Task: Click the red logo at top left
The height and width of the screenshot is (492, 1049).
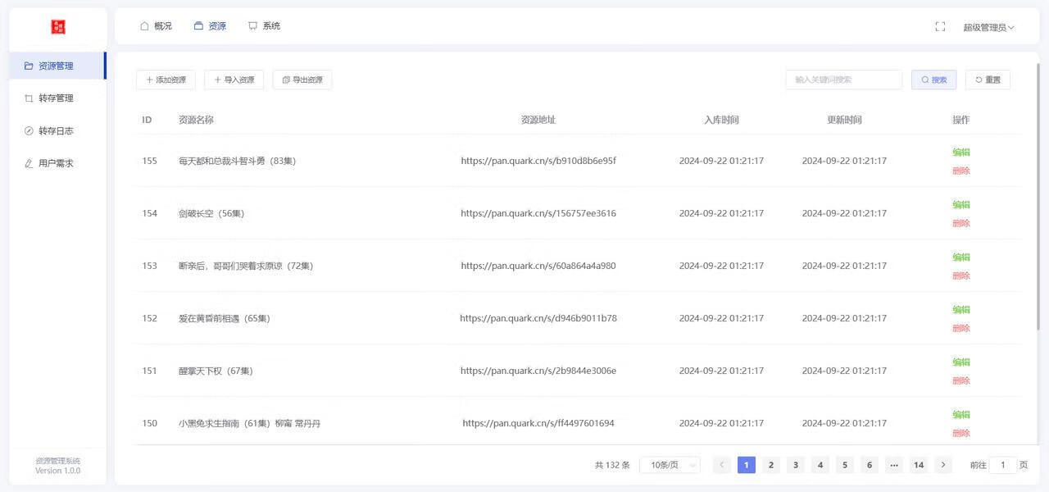Action: click(57, 25)
